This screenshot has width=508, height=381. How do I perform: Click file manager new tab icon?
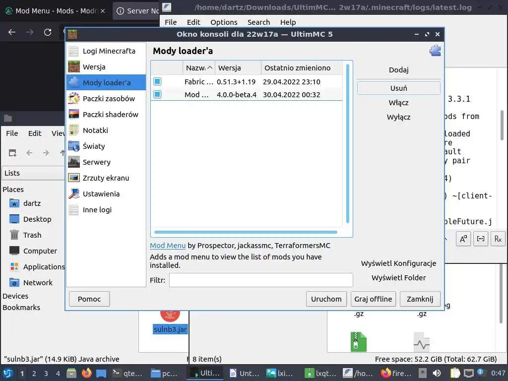click(12, 153)
